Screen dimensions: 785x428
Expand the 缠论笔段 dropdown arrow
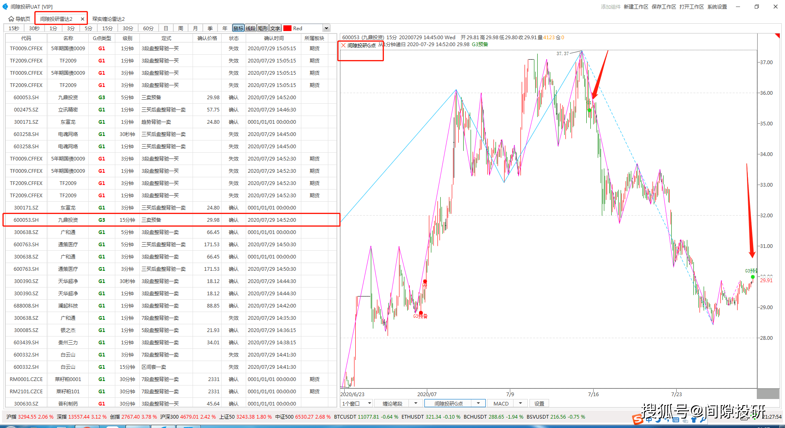click(416, 403)
